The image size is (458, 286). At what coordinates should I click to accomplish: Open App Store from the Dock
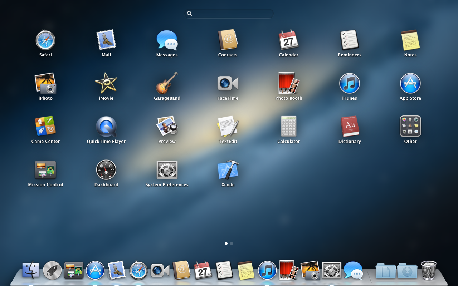click(95, 270)
